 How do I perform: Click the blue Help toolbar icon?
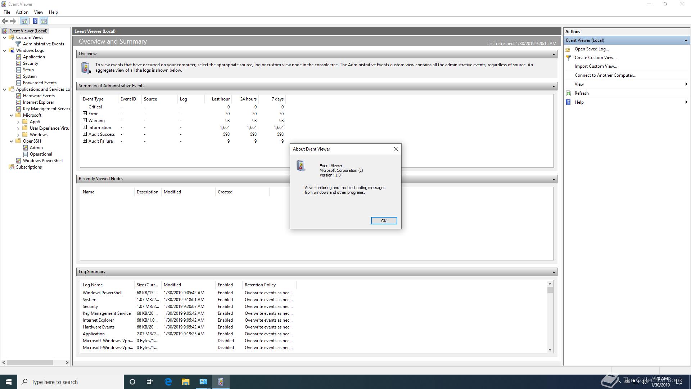point(35,21)
